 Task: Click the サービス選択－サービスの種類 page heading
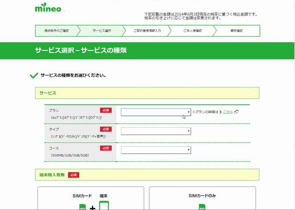coord(81,51)
